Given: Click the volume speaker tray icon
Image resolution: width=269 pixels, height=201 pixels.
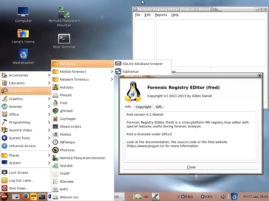Looking at the screenshot, I should click(223, 197).
